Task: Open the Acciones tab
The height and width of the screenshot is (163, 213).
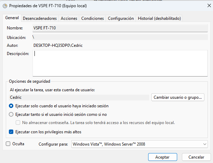Action: 69,18
